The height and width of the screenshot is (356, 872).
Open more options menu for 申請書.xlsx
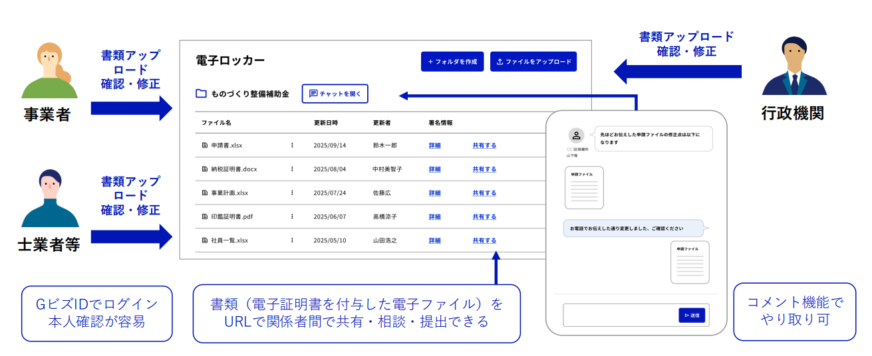click(x=292, y=145)
